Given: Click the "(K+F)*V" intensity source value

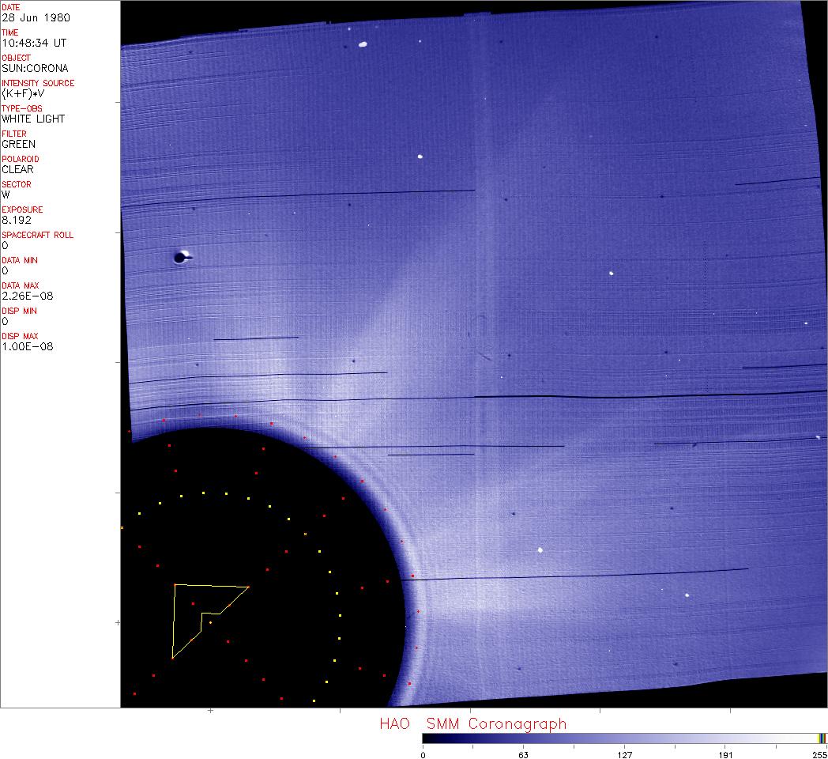Looking at the screenshot, I should 24,93.
